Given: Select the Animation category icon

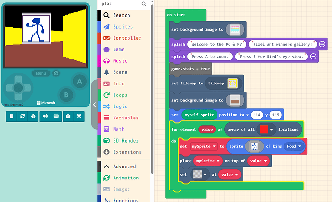Looking at the screenshot, I should (x=106, y=178).
